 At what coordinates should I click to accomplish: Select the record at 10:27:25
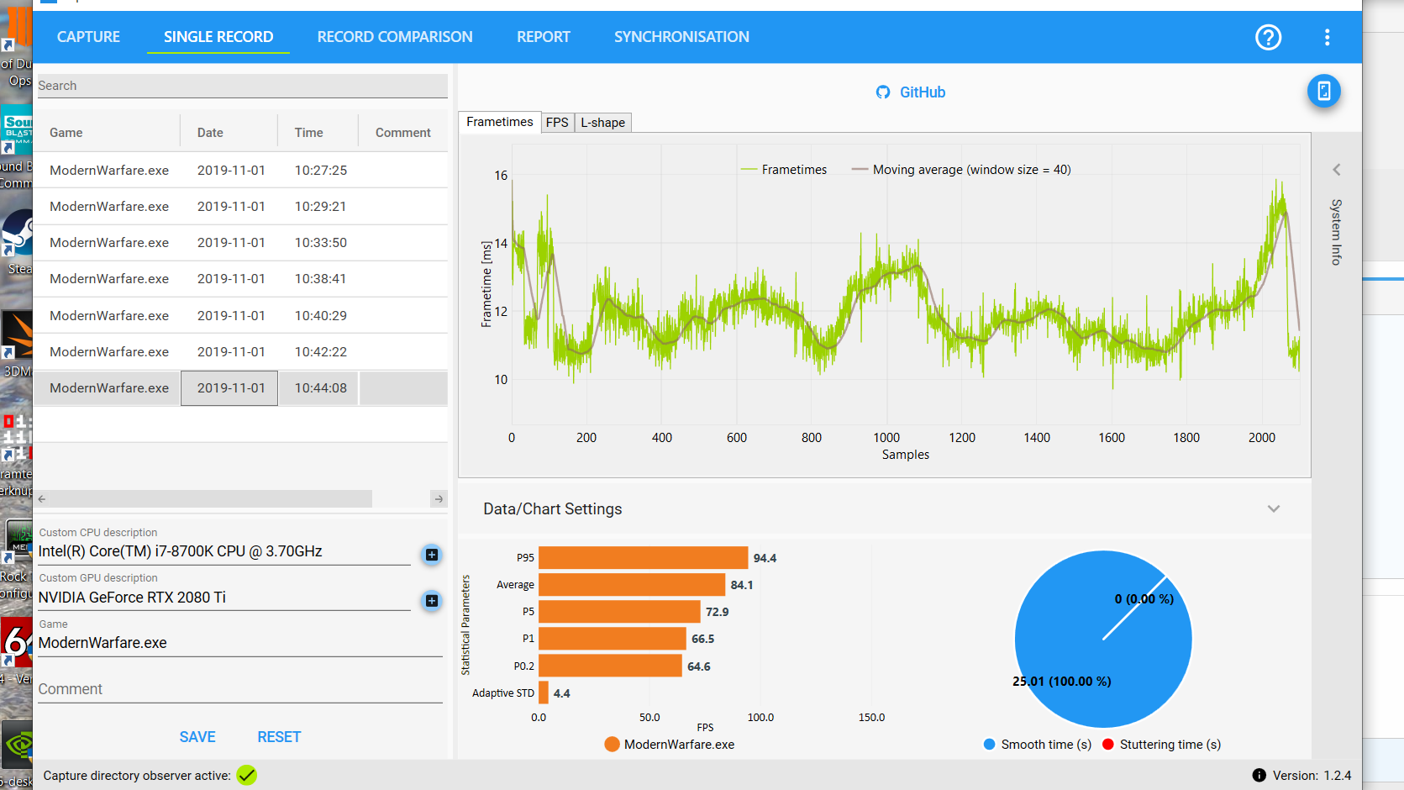tap(242, 170)
